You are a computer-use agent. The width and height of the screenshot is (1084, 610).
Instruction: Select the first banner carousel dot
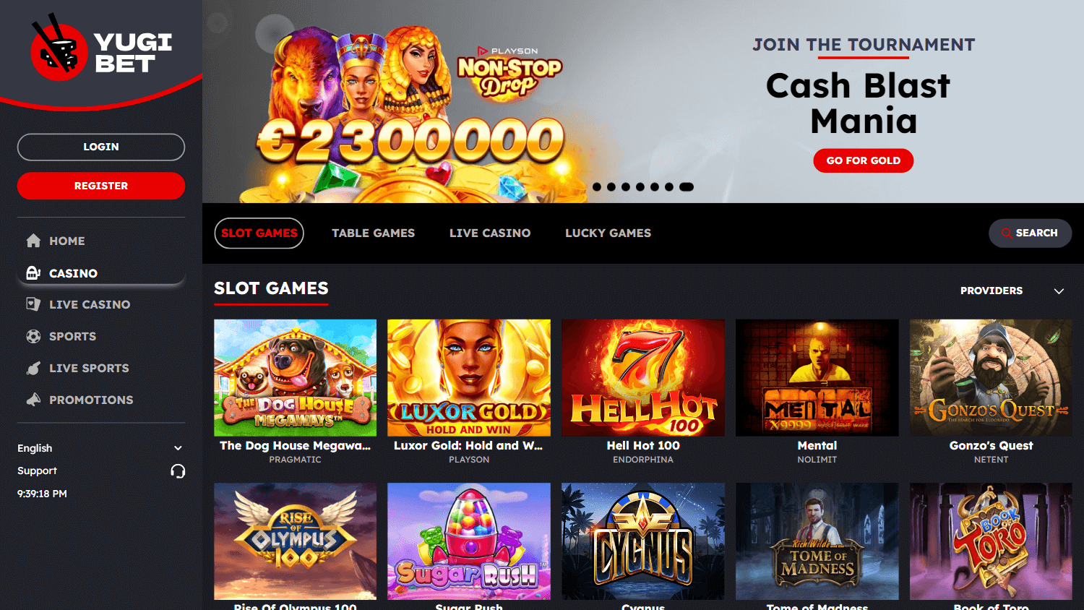[597, 186]
